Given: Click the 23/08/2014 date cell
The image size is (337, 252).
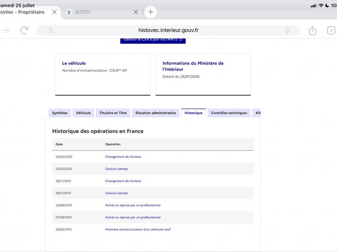Looking at the screenshot, I should click(x=64, y=205).
